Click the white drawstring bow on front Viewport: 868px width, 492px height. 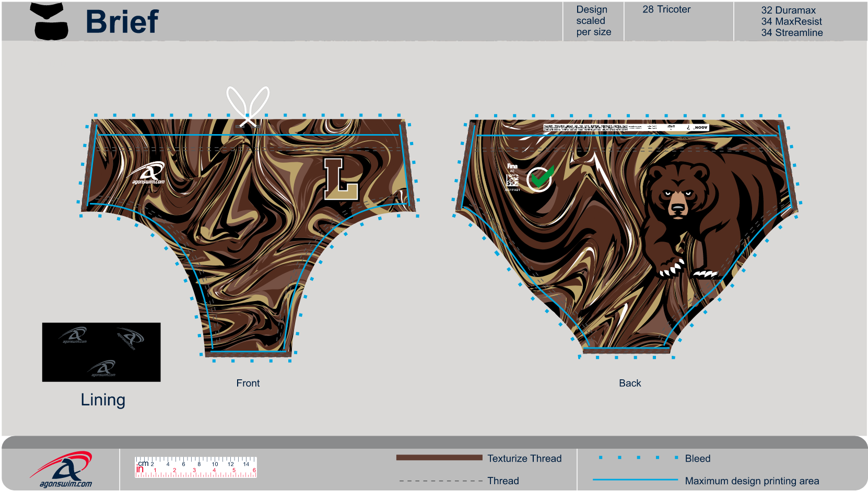pos(248,107)
